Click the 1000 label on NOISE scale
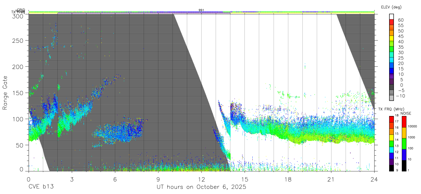Image resolution: width=421 pixels, height=194 pixels. click(x=411, y=138)
